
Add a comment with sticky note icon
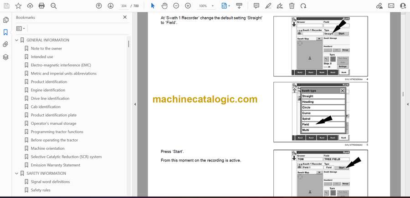point(256,6)
